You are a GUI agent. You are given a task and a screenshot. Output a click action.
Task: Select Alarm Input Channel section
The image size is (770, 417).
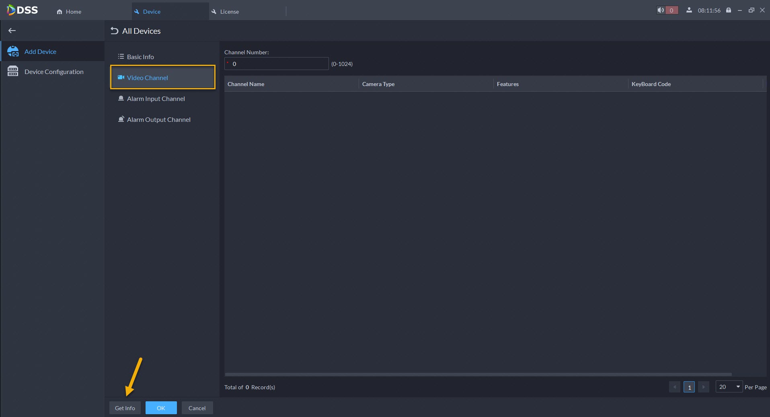pos(156,99)
